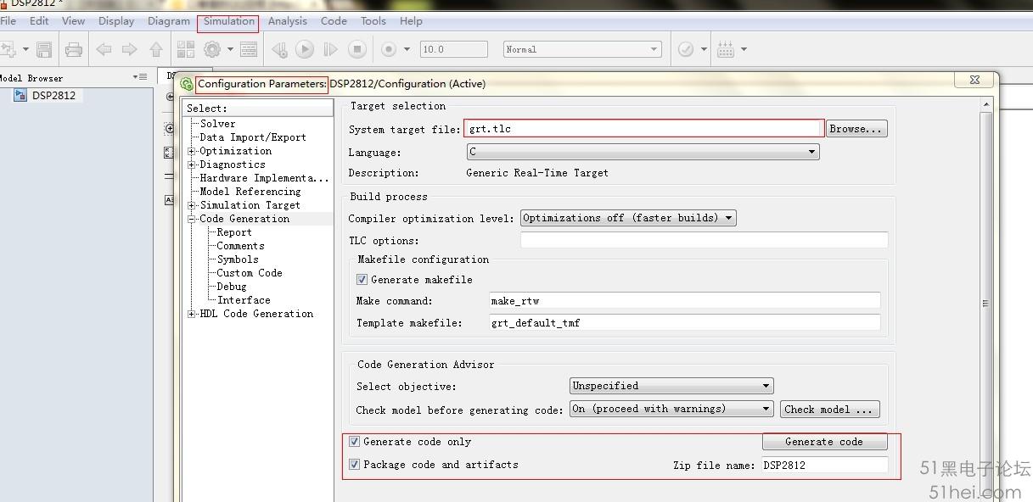The width and height of the screenshot is (1033, 502).
Task: Open dropdown arrow next to gear icon
Action: click(230, 50)
